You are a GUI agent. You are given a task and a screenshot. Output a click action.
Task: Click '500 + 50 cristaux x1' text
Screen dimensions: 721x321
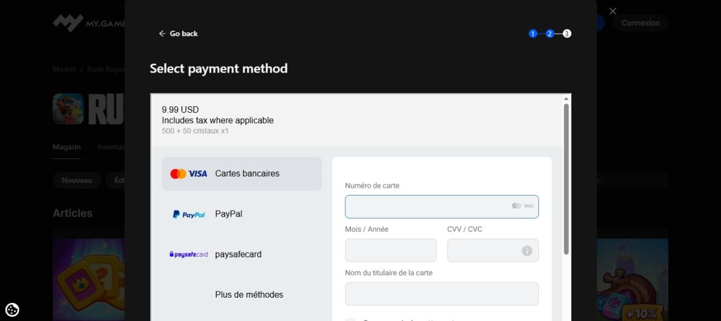pyautogui.click(x=195, y=131)
